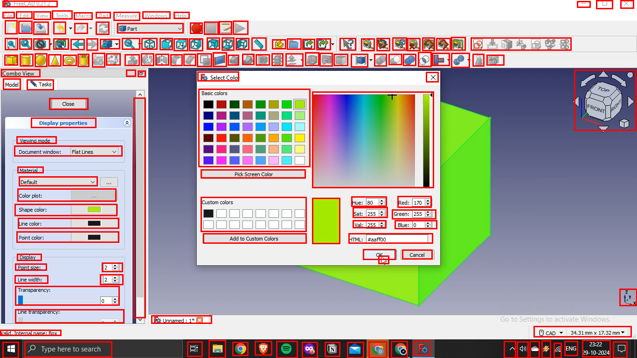Open Spotify from the taskbar
The height and width of the screenshot is (358, 637).
point(287,349)
